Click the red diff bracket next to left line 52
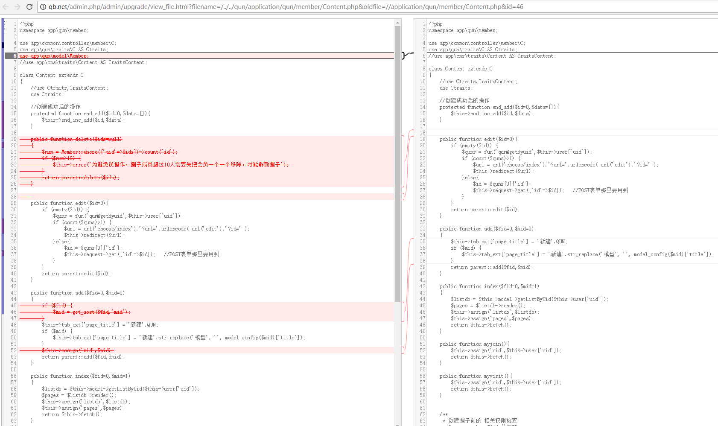 (403, 350)
